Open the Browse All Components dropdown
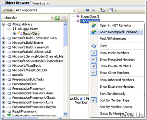Image resolution: width=147 pixels, height=120 pixels. [x=75, y=10]
